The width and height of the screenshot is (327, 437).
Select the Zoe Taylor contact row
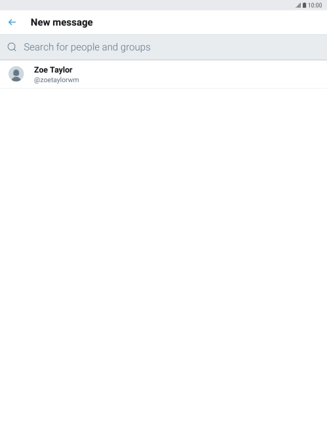coord(163,74)
